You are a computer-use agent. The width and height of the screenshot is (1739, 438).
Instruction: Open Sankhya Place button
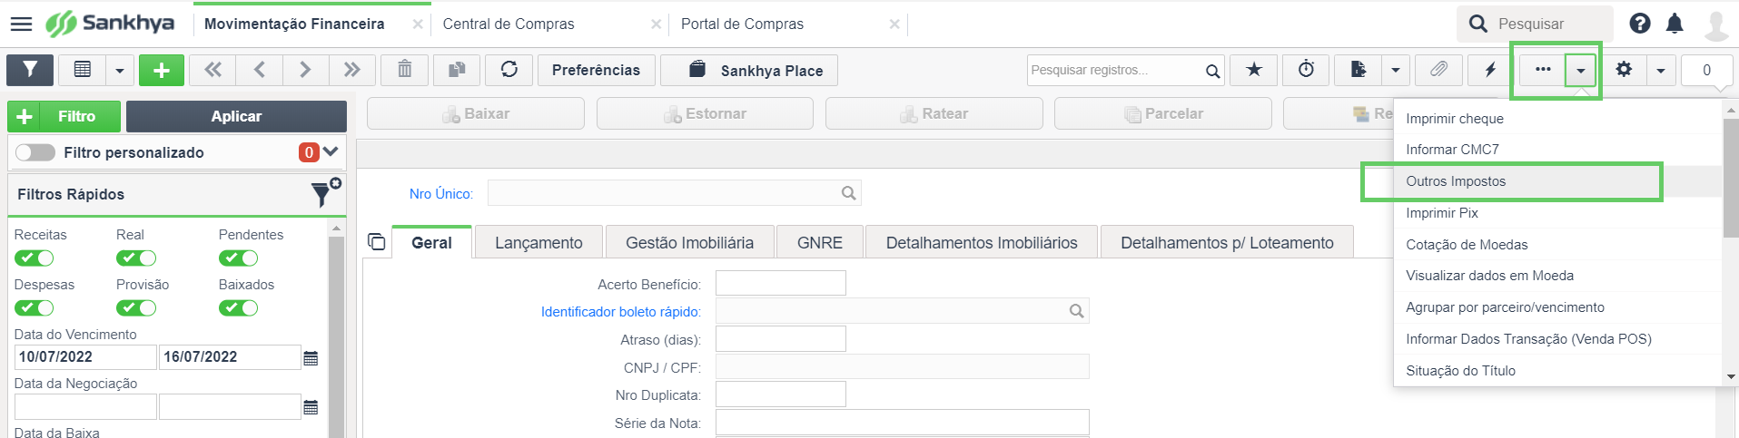click(x=749, y=70)
